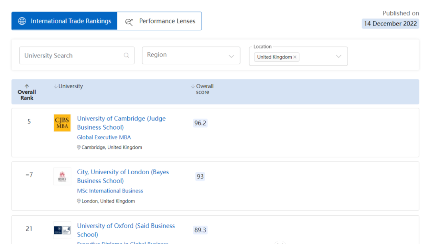Click the search magnifier icon

[x=127, y=55]
